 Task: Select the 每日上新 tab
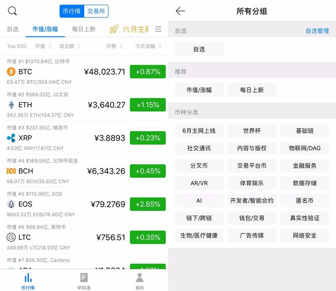84,29
